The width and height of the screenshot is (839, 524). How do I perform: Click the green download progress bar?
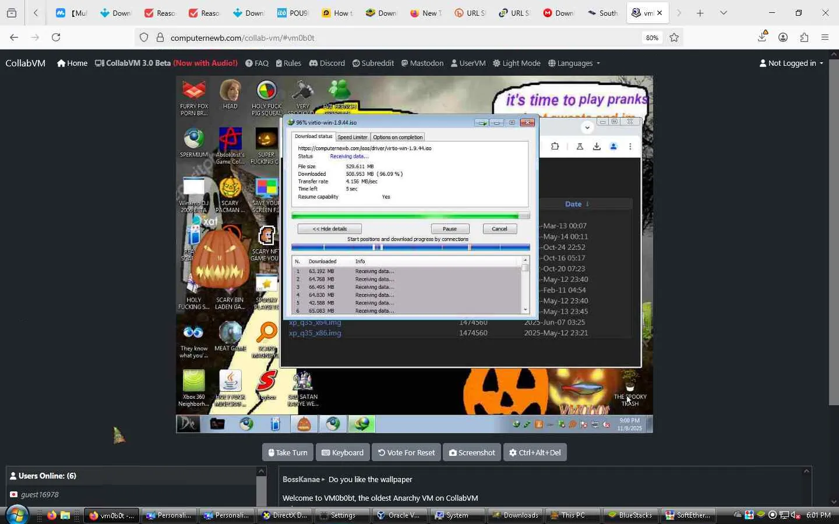tap(410, 215)
